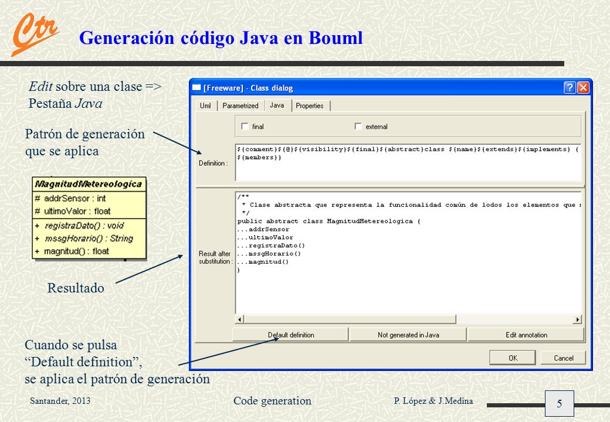Click the '...addrSensor' result line

(263, 229)
